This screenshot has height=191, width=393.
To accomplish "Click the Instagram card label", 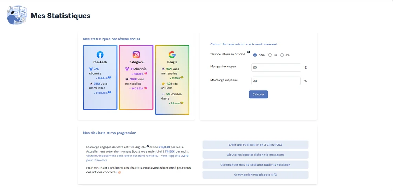I will [136, 62].
